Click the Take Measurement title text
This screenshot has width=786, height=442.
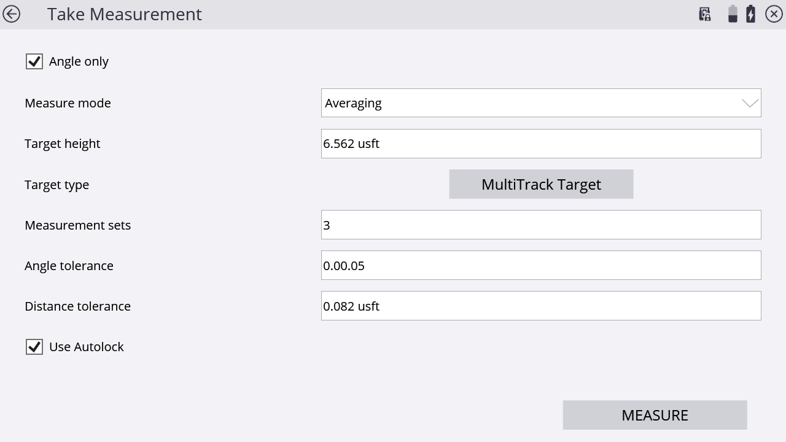pos(125,14)
